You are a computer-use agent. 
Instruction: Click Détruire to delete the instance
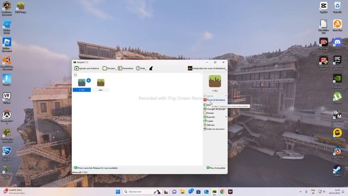tap(209, 125)
